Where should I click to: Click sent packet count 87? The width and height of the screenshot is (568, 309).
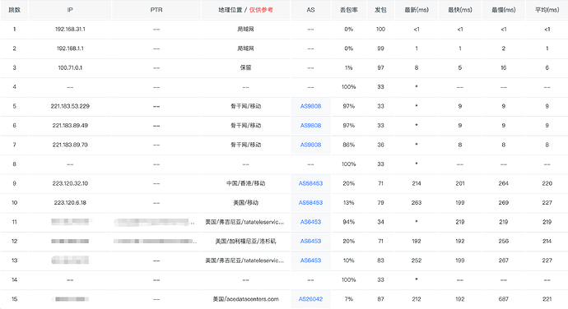tap(380, 299)
